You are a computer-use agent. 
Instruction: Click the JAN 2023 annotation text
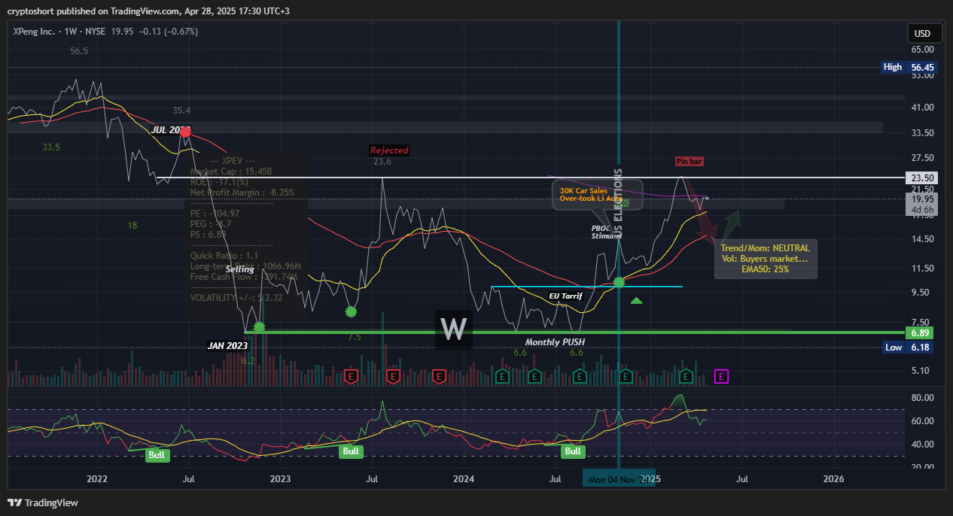pyautogui.click(x=227, y=346)
